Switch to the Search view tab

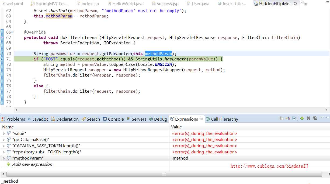[91, 119]
